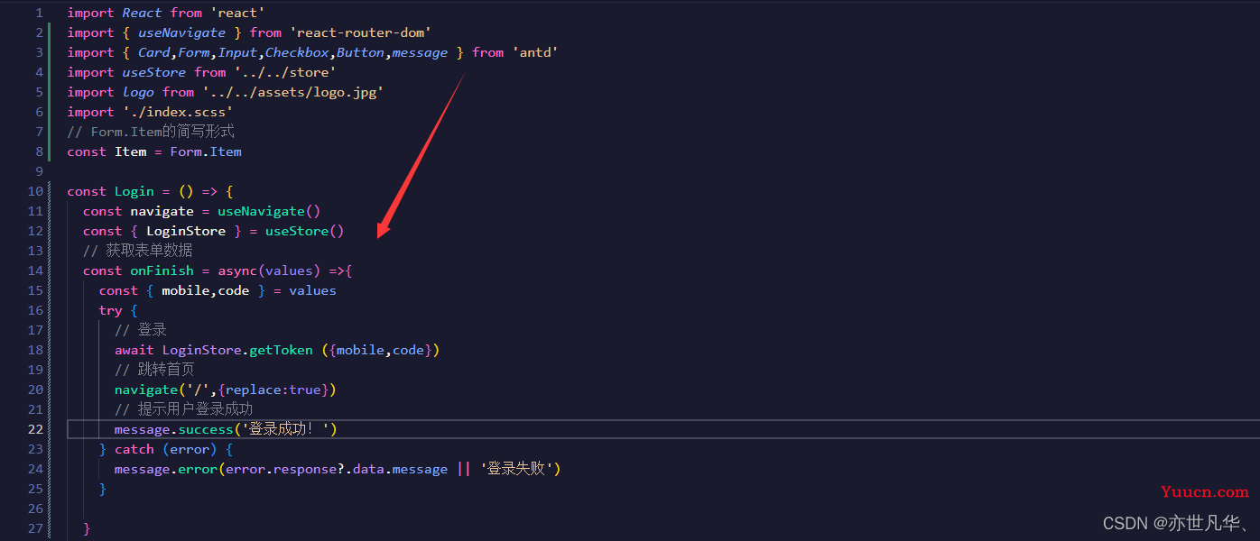Click '(error)' parameter on line 23

(190, 449)
